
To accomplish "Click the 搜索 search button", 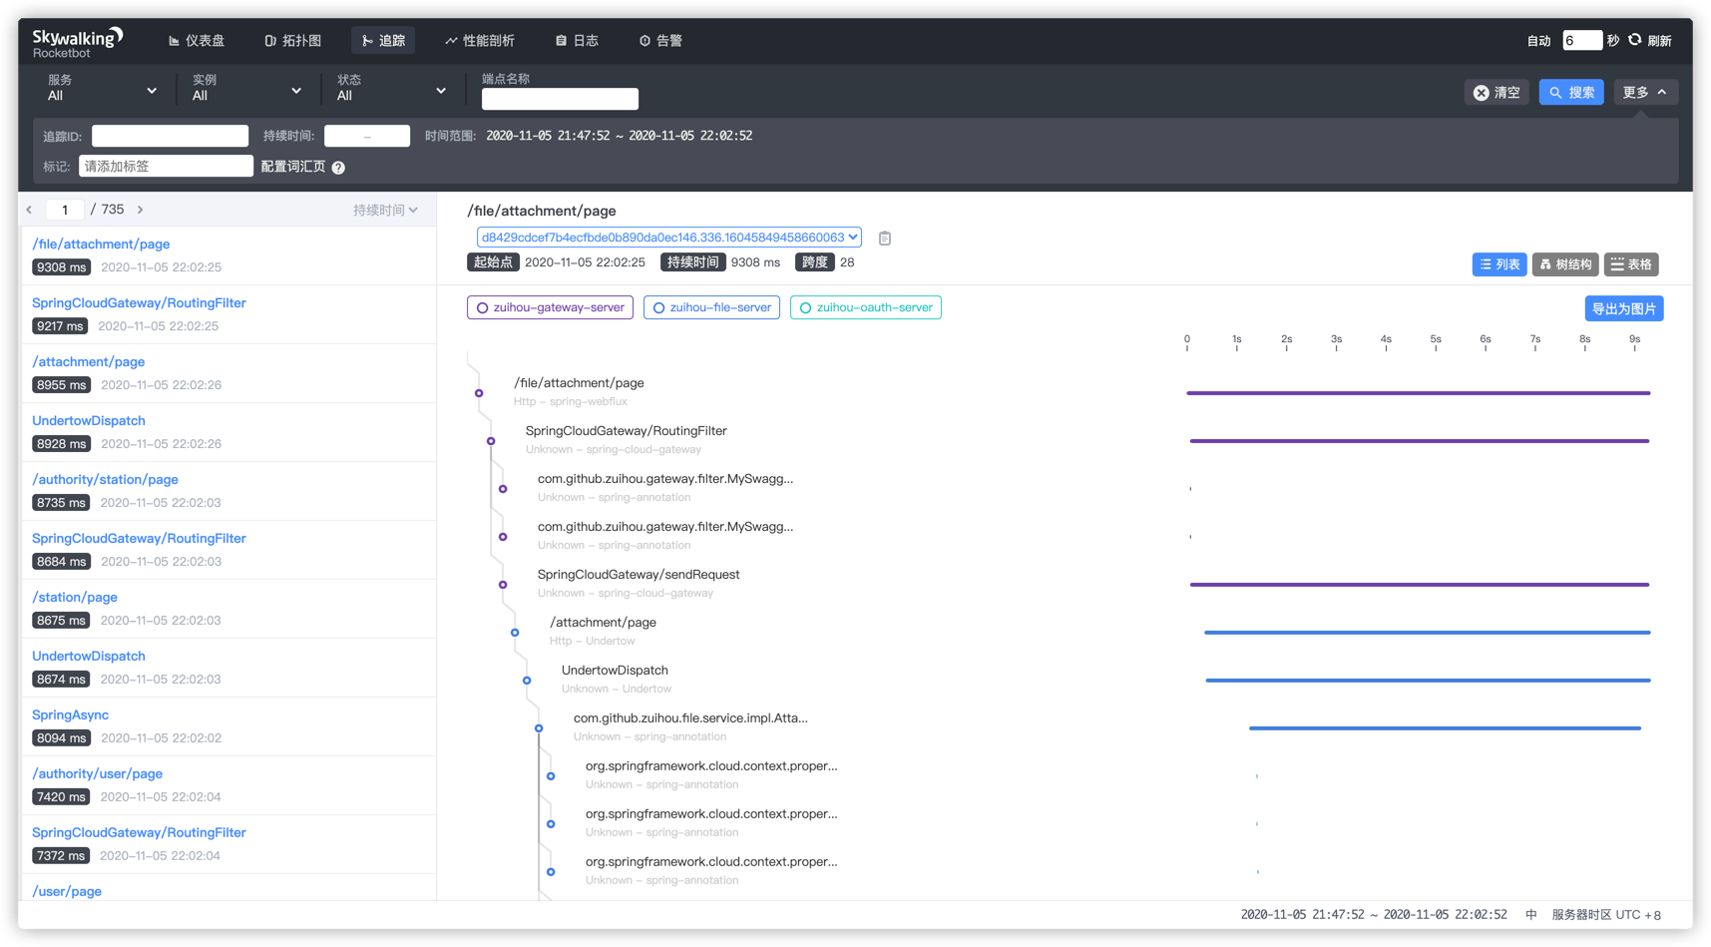I will 1571,93.
